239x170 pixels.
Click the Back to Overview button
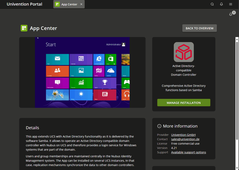click(x=199, y=28)
